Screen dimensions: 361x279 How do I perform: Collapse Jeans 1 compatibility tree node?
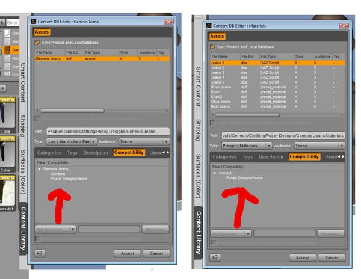[215, 173]
